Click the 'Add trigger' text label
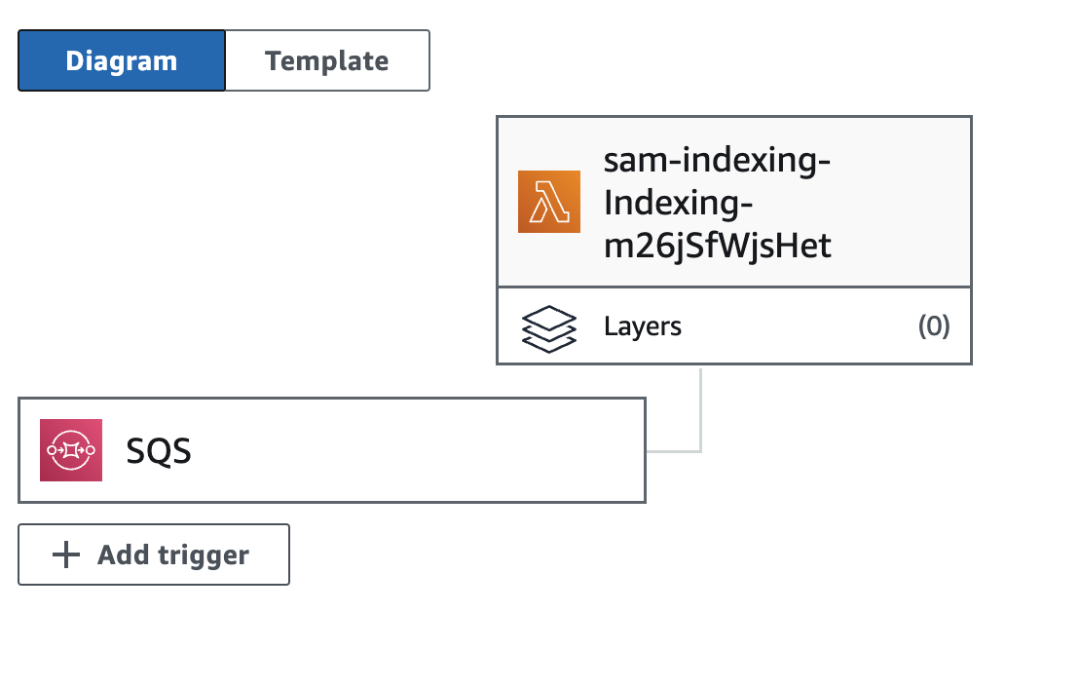The width and height of the screenshot is (1081, 688). 173,554
